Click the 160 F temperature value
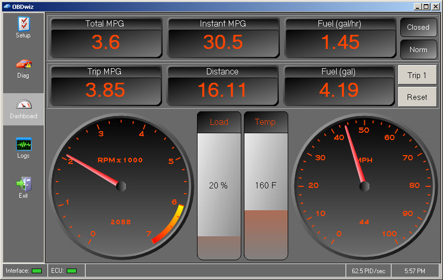Viewport: 443px width, 280px height. [x=266, y=185]
